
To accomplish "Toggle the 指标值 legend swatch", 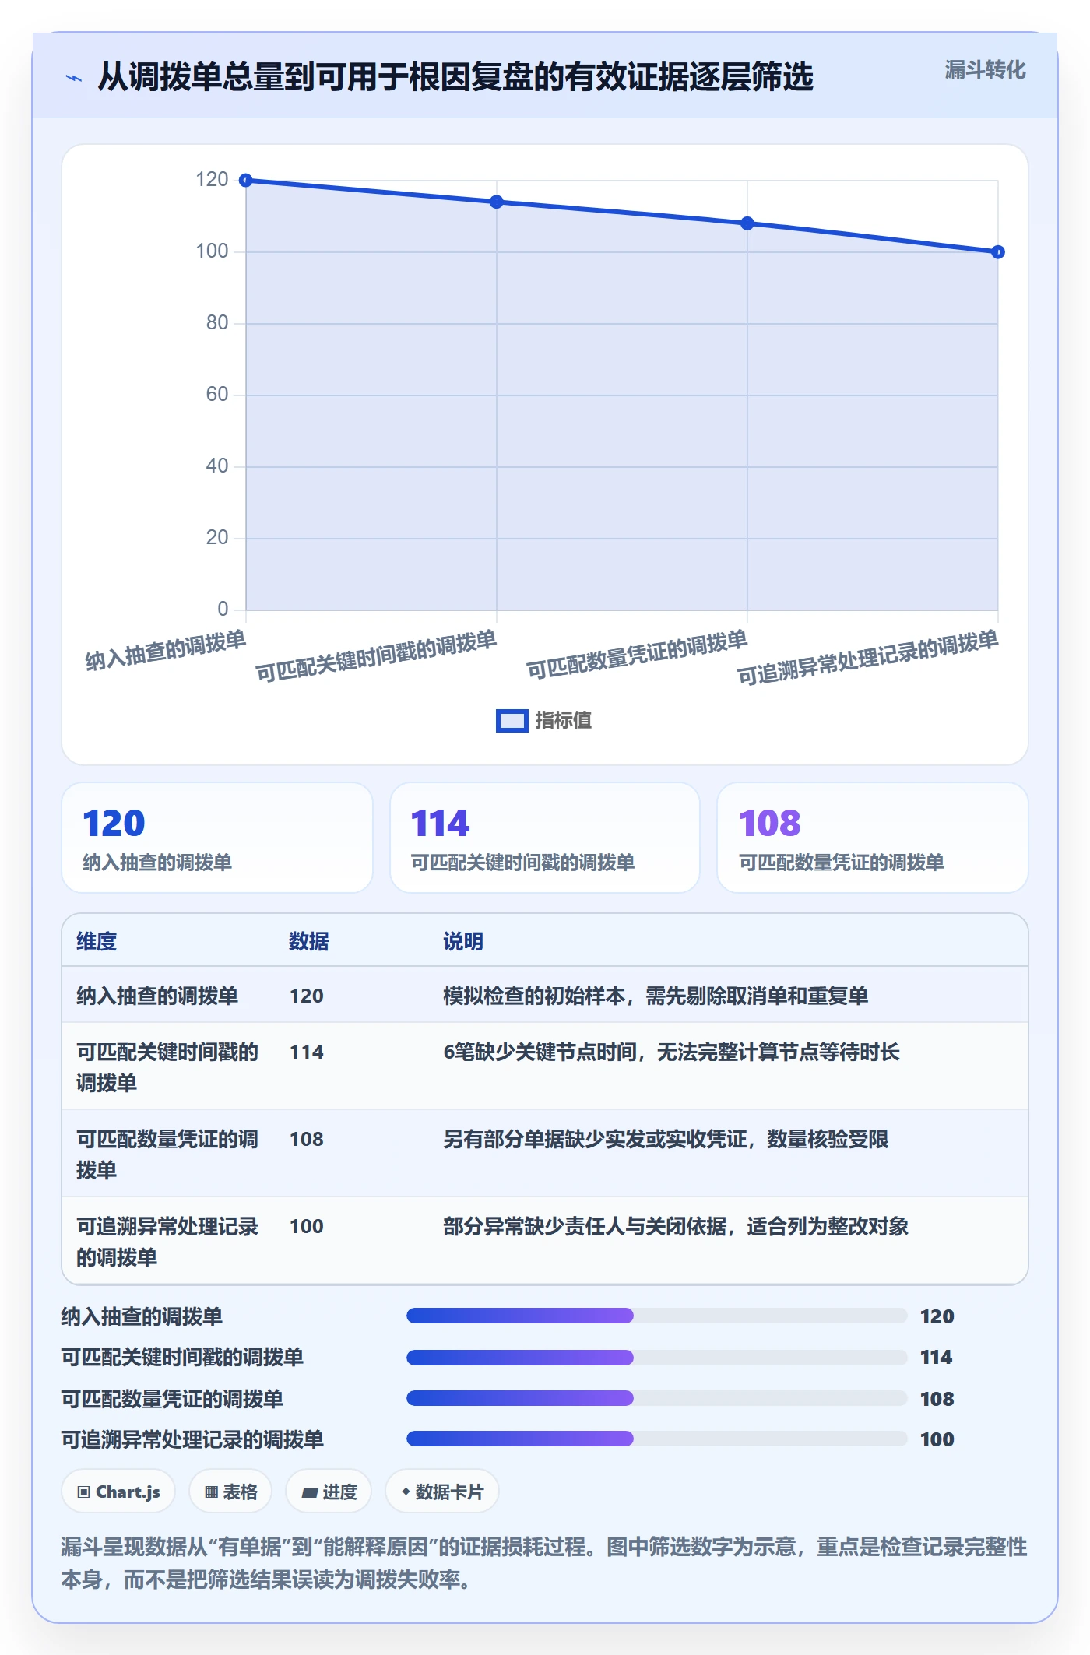I will coord(512,721).
